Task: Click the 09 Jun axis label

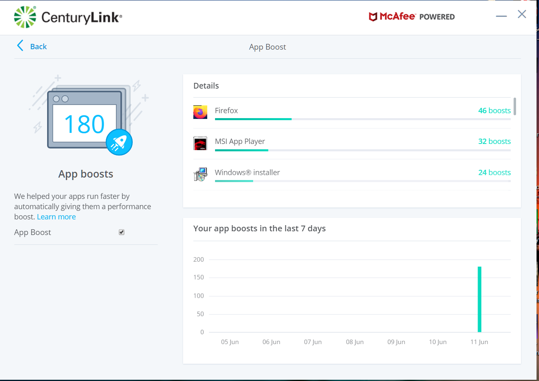Action: (396, 342)
